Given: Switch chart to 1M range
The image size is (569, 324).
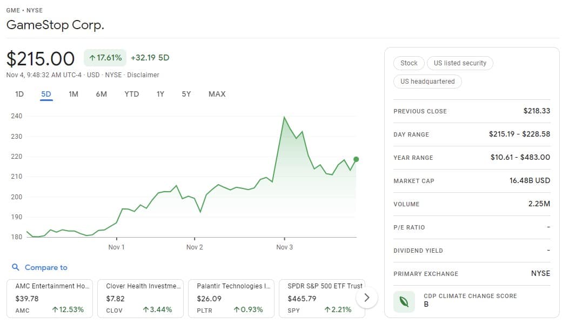Looking at the screenshot, I should tap(73, 94).
